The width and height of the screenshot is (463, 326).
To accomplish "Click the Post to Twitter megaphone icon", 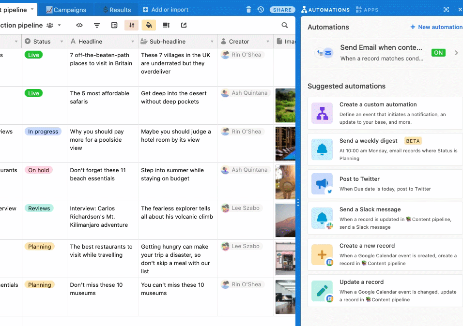I will pos(322,184).
